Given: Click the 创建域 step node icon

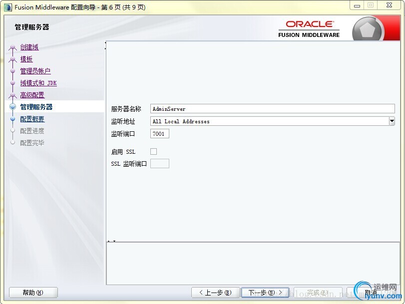Looking at the screenshot, I should point(12,47).
